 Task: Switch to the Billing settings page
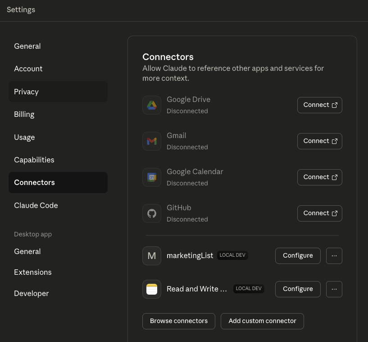pos(24,114)
